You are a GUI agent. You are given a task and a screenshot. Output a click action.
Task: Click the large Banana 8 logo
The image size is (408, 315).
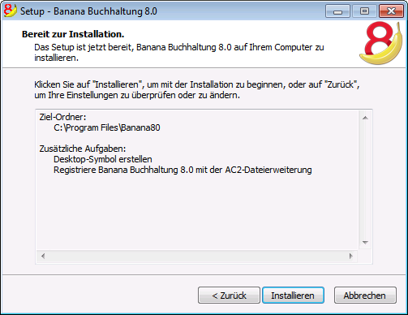pyautogui.click(x=381, y=43)
